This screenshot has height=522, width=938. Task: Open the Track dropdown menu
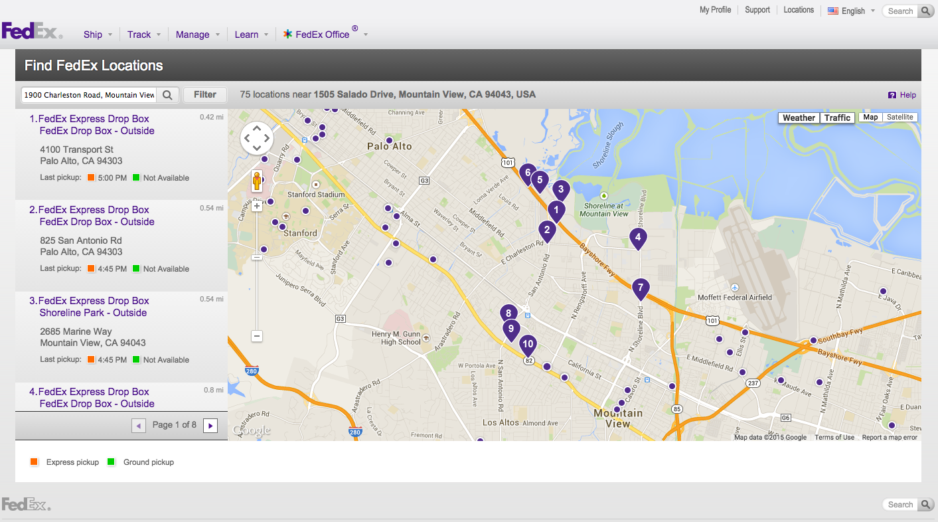pos(144,35)
